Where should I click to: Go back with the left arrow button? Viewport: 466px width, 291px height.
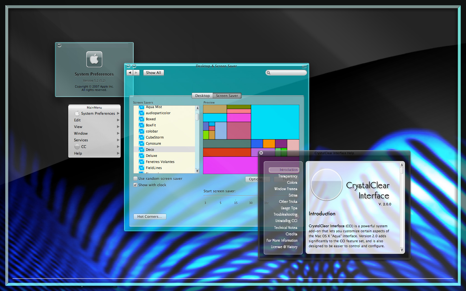pos(130,73)
